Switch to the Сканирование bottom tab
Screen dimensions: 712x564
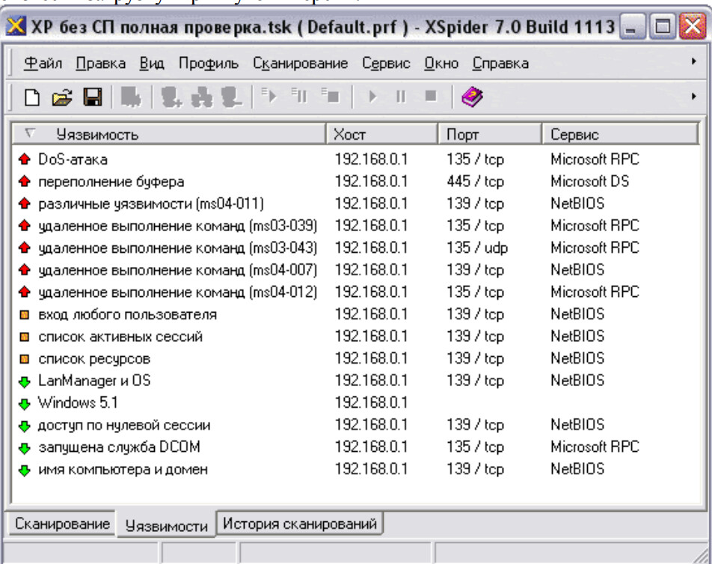pyautogui.click(x=63, y=524)
